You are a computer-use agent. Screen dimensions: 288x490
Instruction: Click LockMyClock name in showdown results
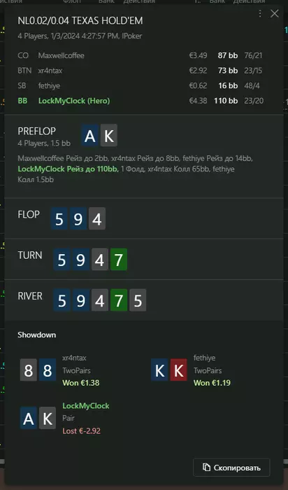86,406
